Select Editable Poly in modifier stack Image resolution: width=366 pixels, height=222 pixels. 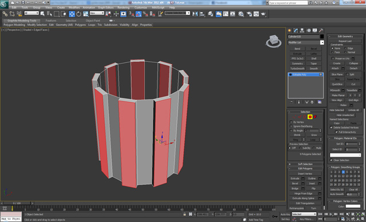305,74
